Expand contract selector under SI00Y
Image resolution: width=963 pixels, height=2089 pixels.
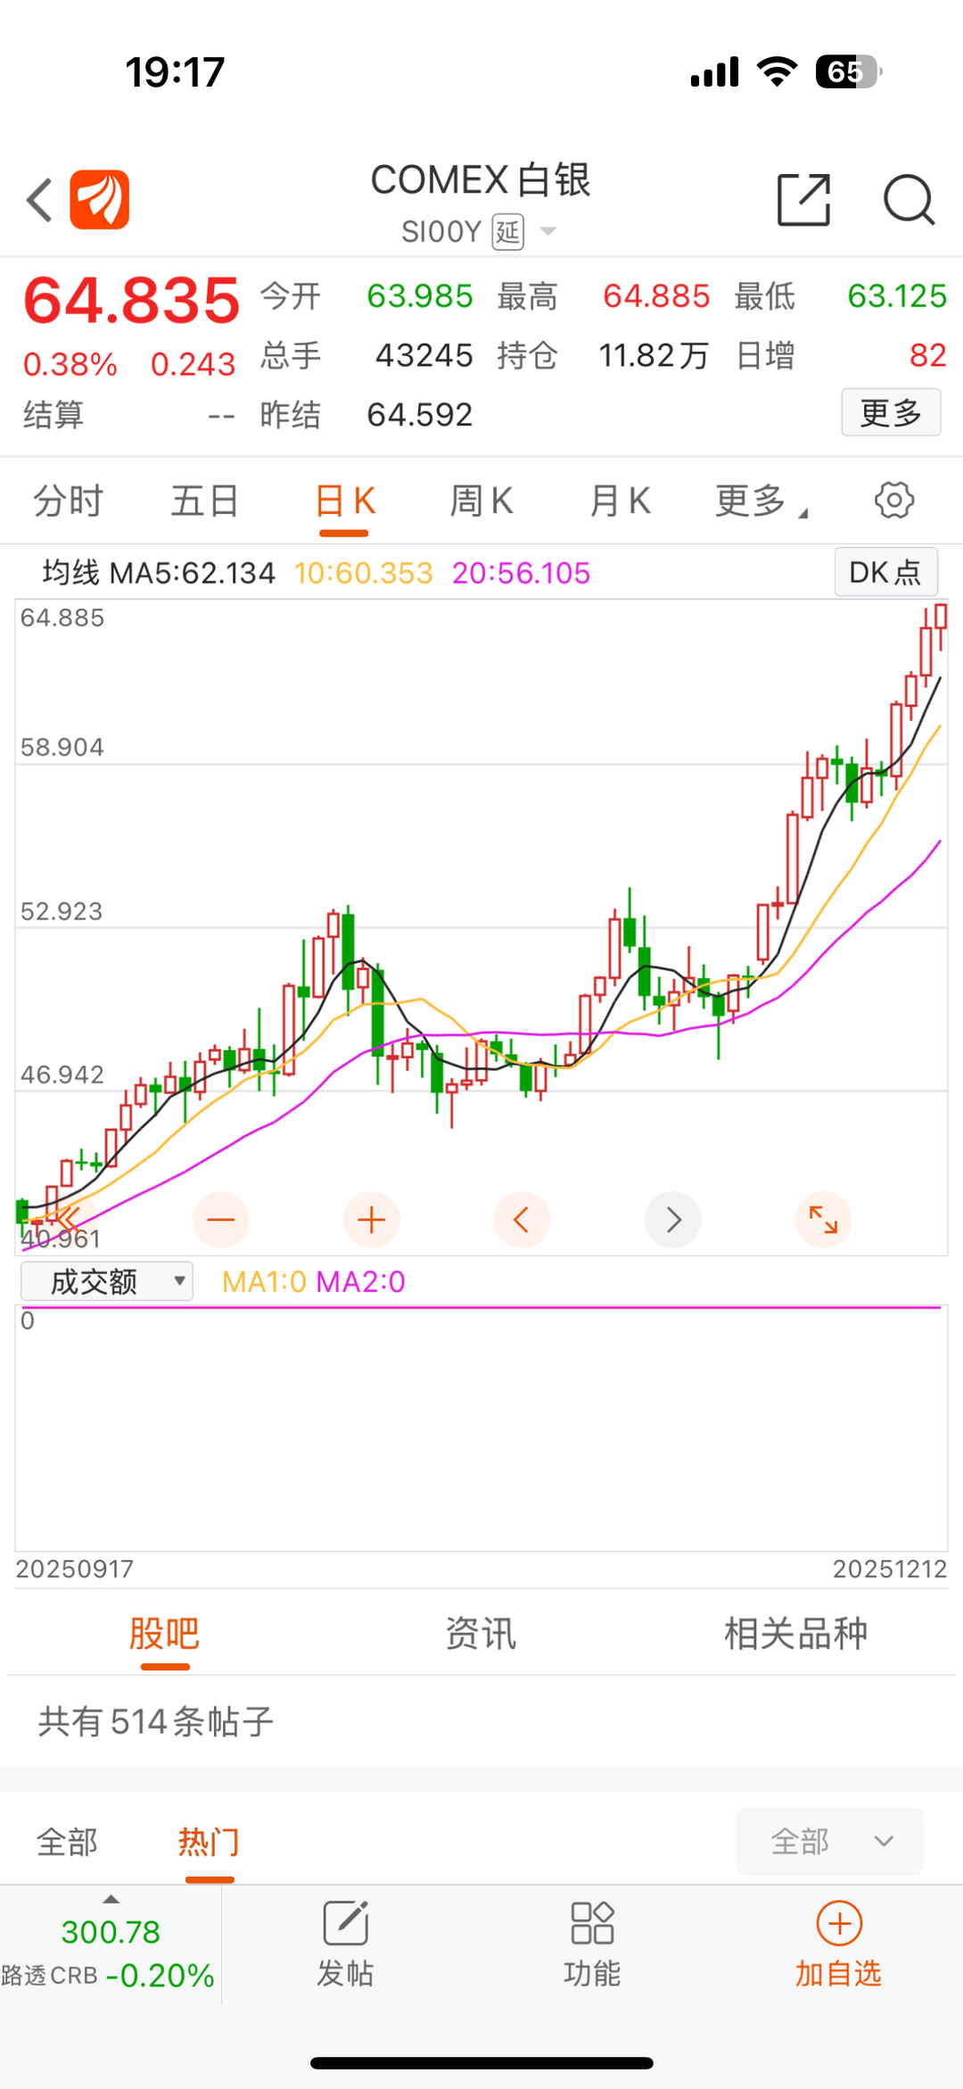[x=548, y=232]
